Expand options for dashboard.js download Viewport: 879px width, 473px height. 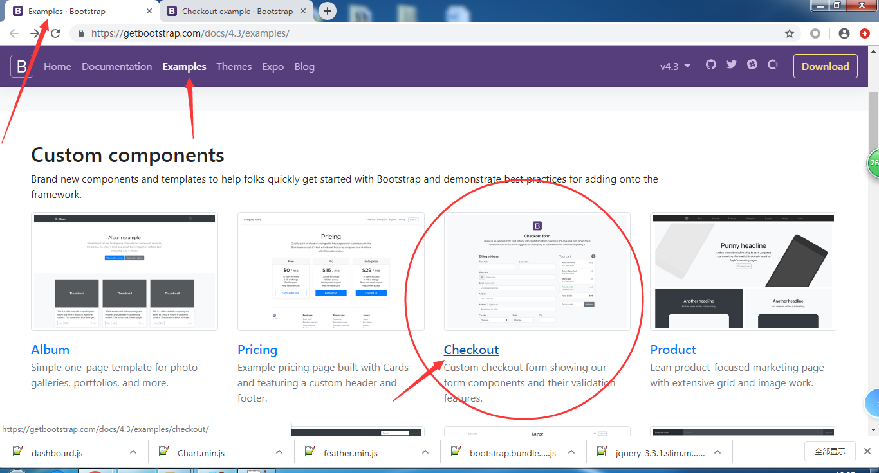click(133, 452)
